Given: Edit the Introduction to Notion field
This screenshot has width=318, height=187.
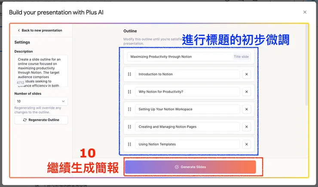Looking at the screenshot, I should click(188, 74).
